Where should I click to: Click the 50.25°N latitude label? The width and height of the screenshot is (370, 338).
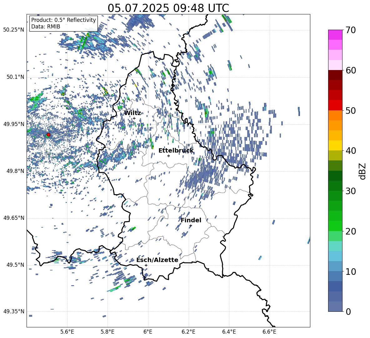pos(14,30)
